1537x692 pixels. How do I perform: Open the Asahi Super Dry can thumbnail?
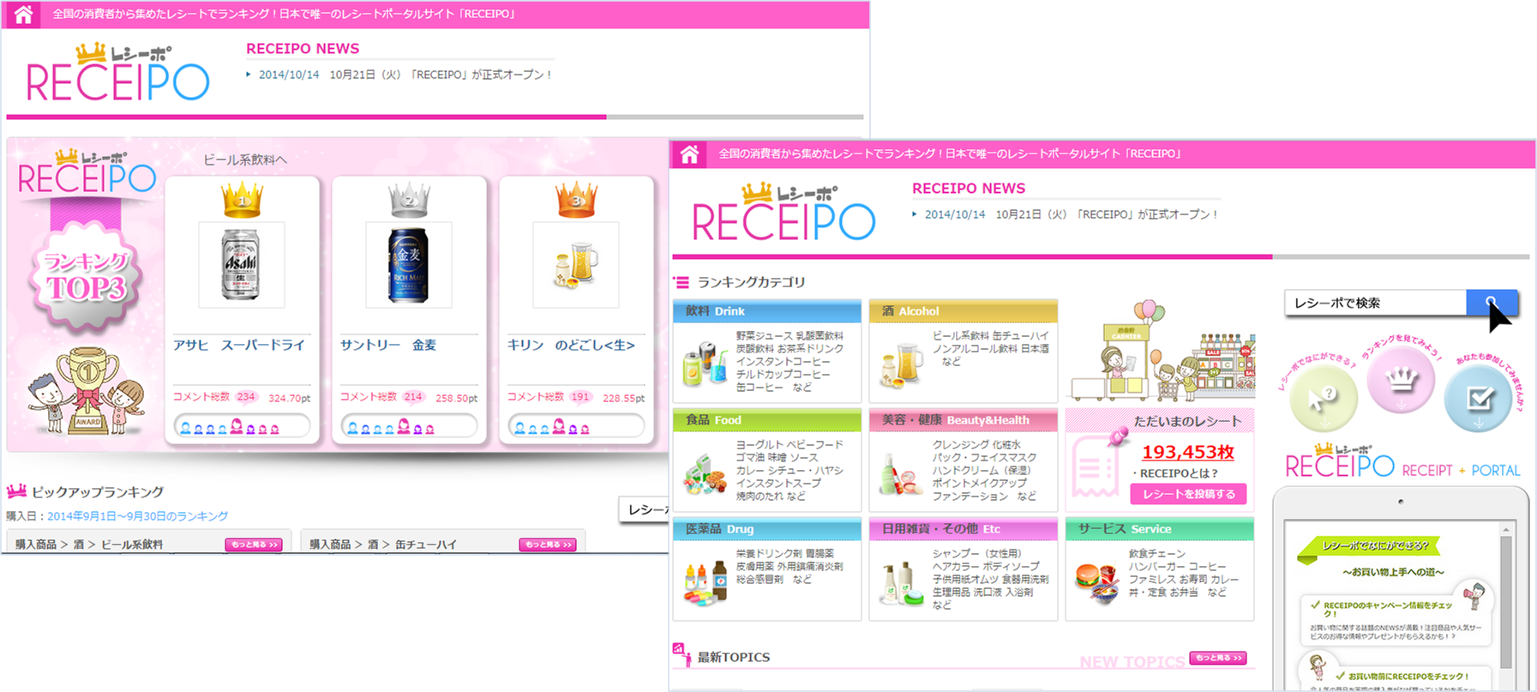click(x=242, y=265)
